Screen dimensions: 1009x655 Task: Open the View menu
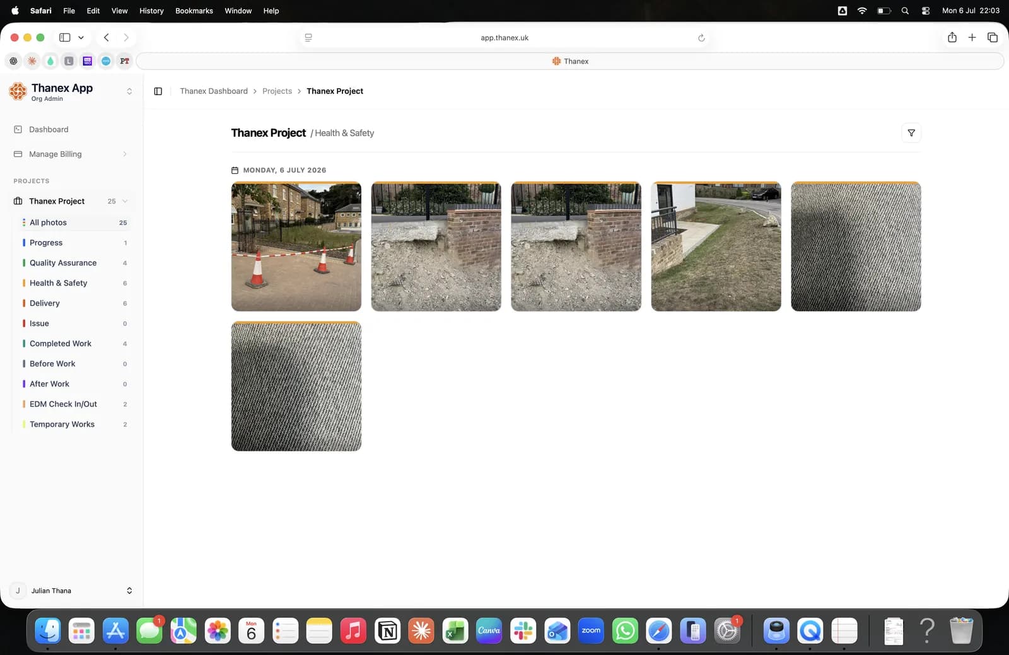119,11
